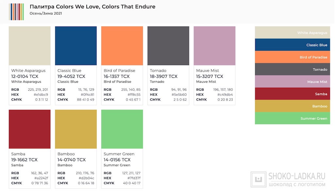Click the Classic Blue bar in sidebar list
This screenshot has height=194, width=335.
[x=292, y=45]
